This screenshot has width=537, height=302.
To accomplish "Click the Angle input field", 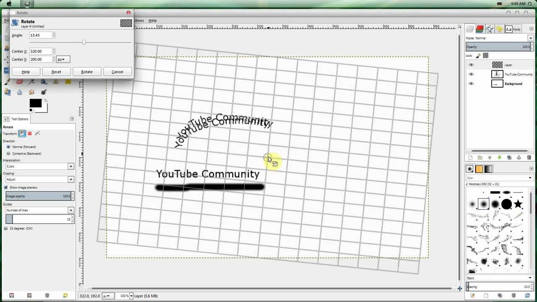I will (x=40, y=35).
